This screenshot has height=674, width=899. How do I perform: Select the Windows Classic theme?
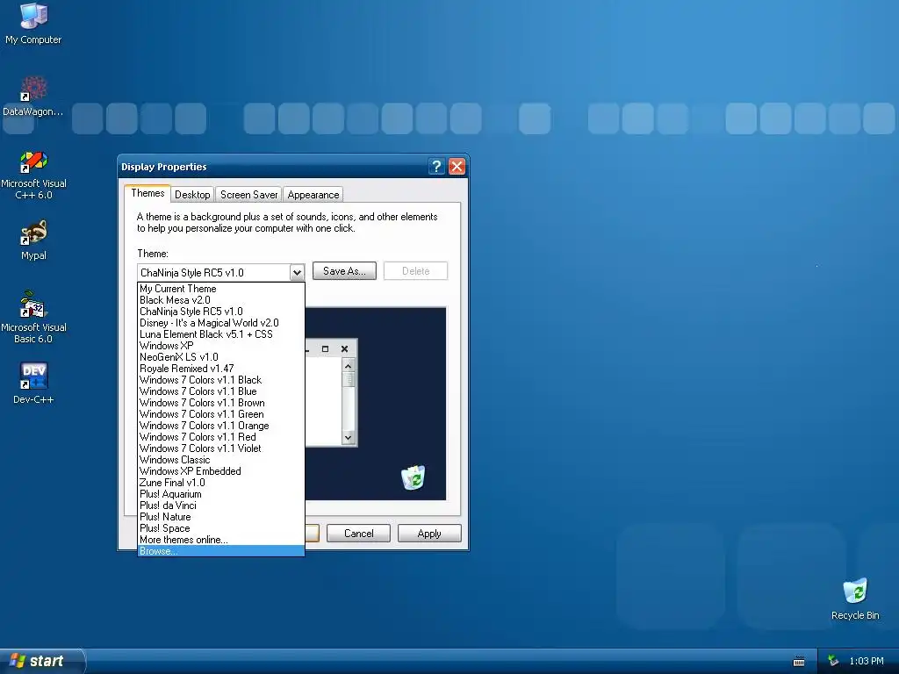tap(220, 460)
